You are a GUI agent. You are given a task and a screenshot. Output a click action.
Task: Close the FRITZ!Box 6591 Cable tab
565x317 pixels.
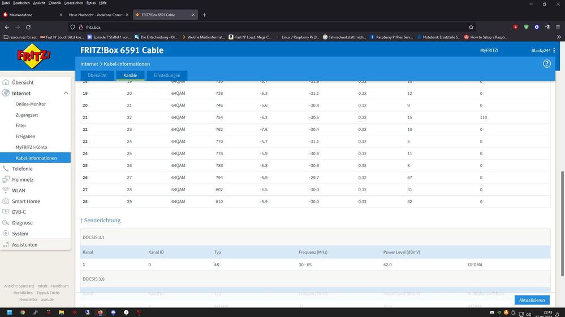[193, 15]
